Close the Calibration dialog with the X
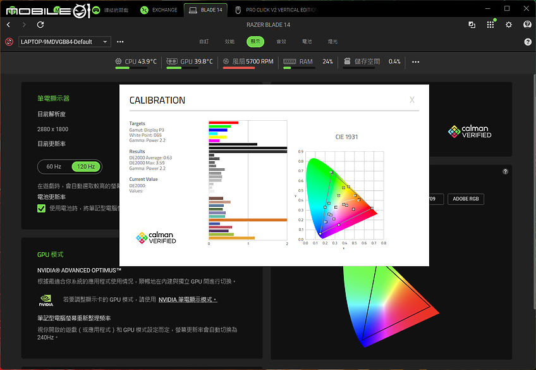This screenshot has height=370, width=536. tap(412, 100)
